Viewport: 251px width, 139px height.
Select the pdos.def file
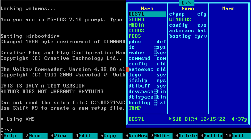click(x=147, y=42)
